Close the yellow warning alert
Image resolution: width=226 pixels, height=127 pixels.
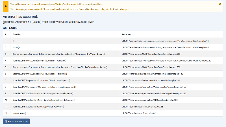(220, 4)
